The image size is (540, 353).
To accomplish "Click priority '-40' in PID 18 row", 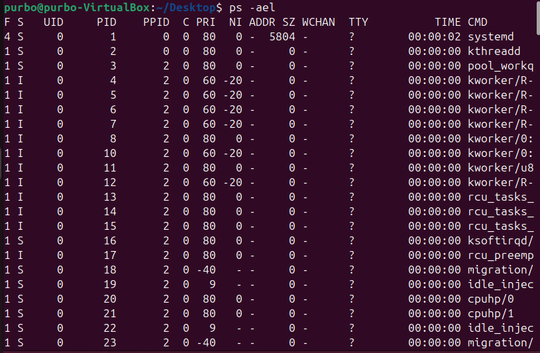I will (206, 270).
